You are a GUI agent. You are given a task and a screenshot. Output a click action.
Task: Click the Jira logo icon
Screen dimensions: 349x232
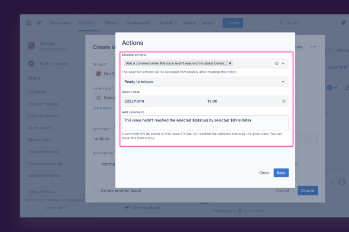[x=39, y=23]
